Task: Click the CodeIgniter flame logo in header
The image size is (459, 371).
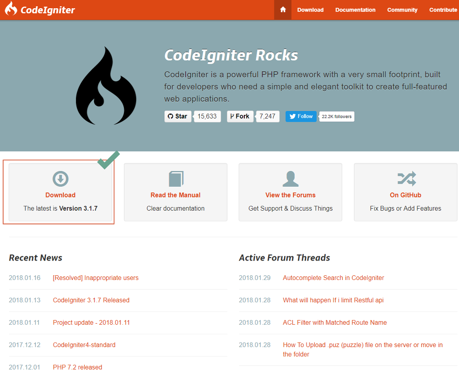Action: click(x=11, y=8)
